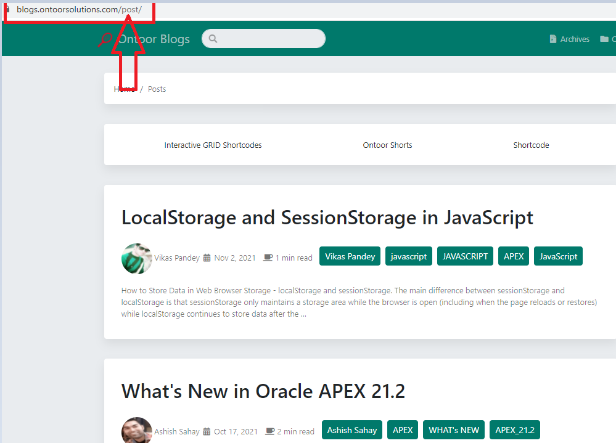This screenshot has height=443, width=616.
Task: Click calendar icon next to Nov 2, 2021
Action: pos(207,258)
